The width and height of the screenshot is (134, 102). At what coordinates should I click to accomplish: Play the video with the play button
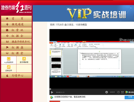click(x=52, y=92)
